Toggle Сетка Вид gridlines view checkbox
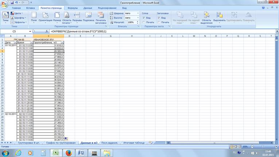 coord(144,18)
